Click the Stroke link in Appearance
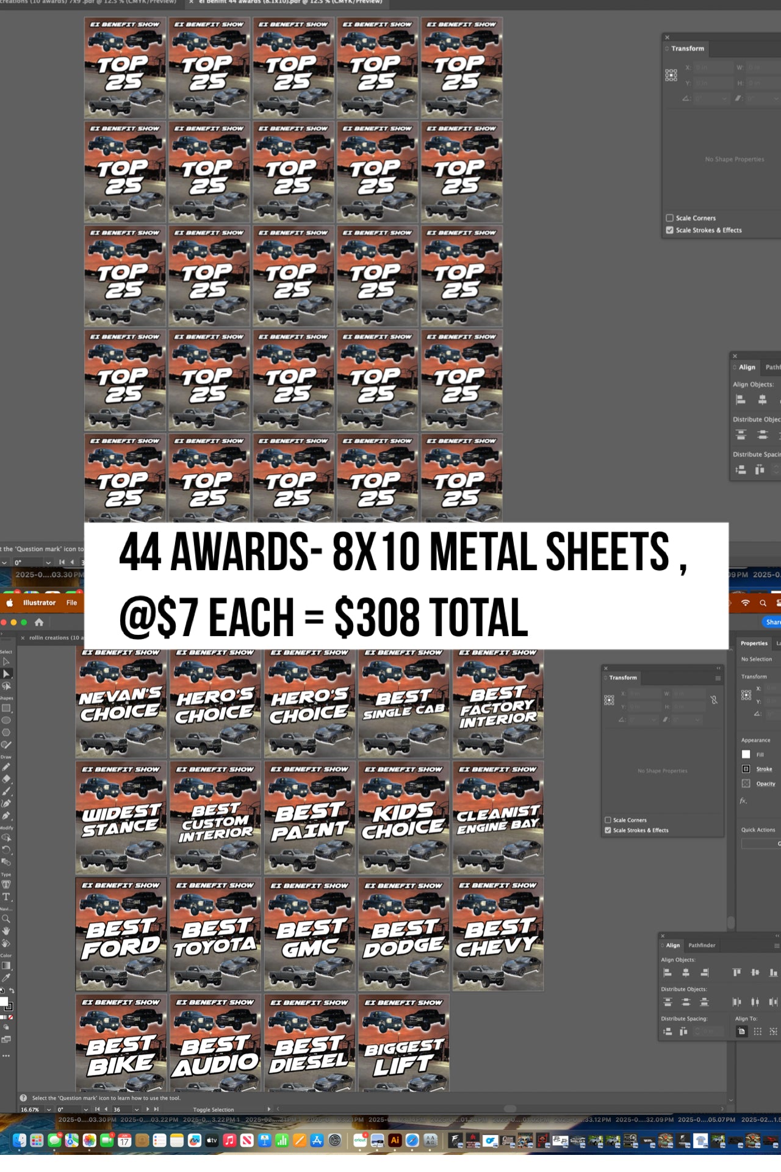This screenshot has height=1172, width=781. pyautogui.click(x=764, y=769)
